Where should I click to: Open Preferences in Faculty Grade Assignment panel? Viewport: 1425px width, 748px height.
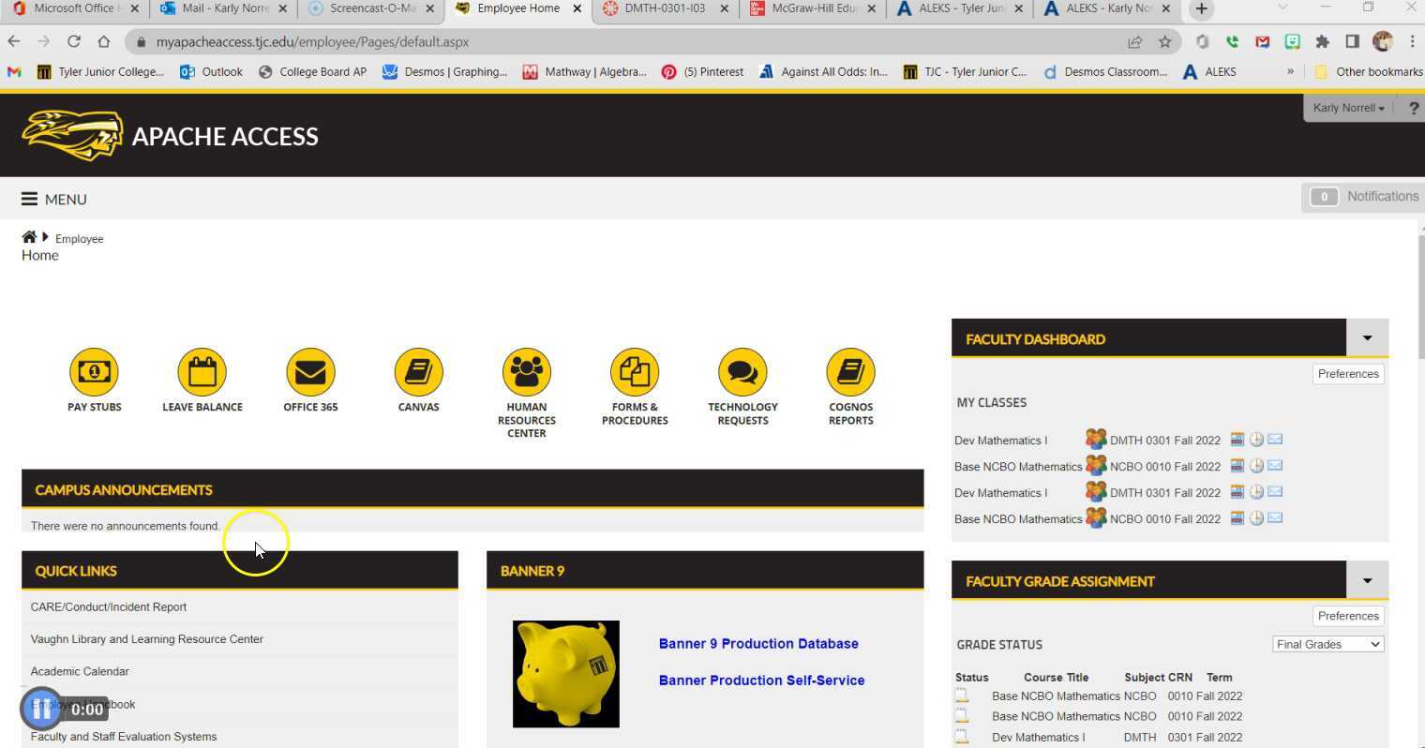(x=1348, y=616)
